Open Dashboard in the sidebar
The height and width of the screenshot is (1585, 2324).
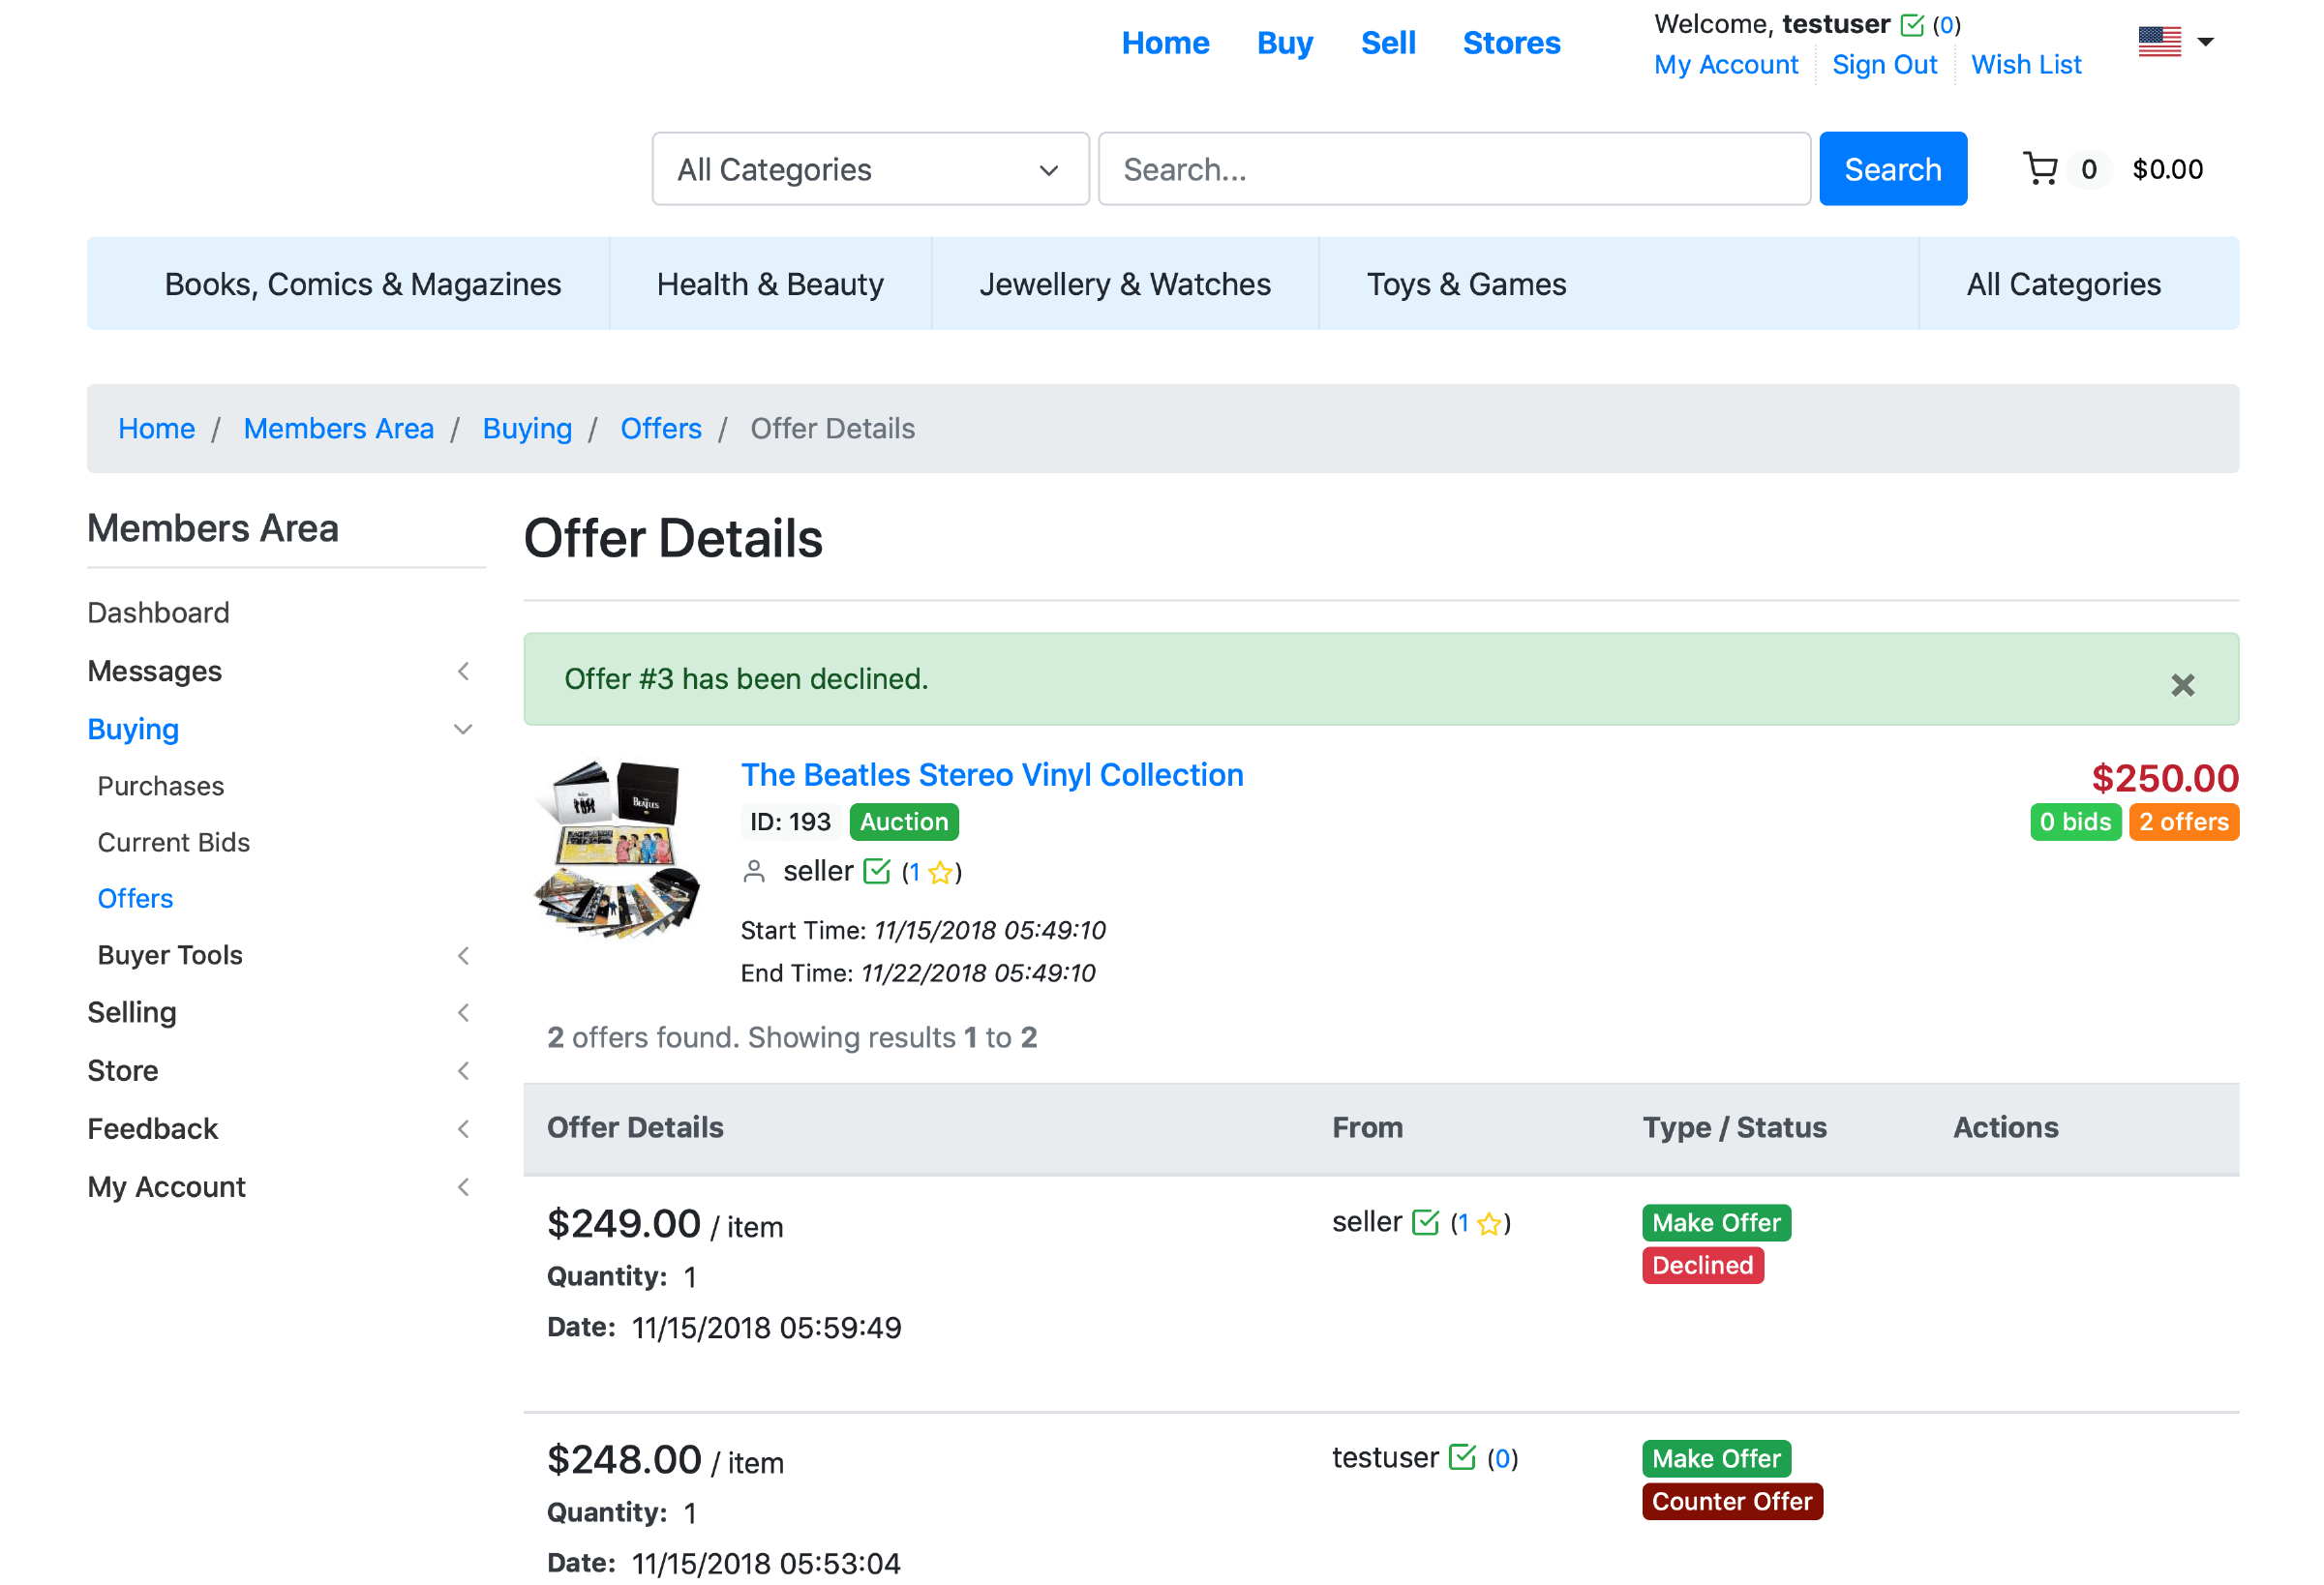(158, 612)
